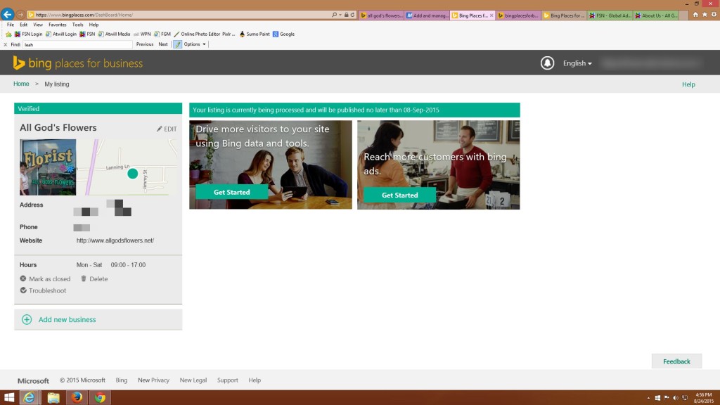Open File Explorer from the taskbar
720x405 pixels.
pyautogui.click(x=53, y=398)
